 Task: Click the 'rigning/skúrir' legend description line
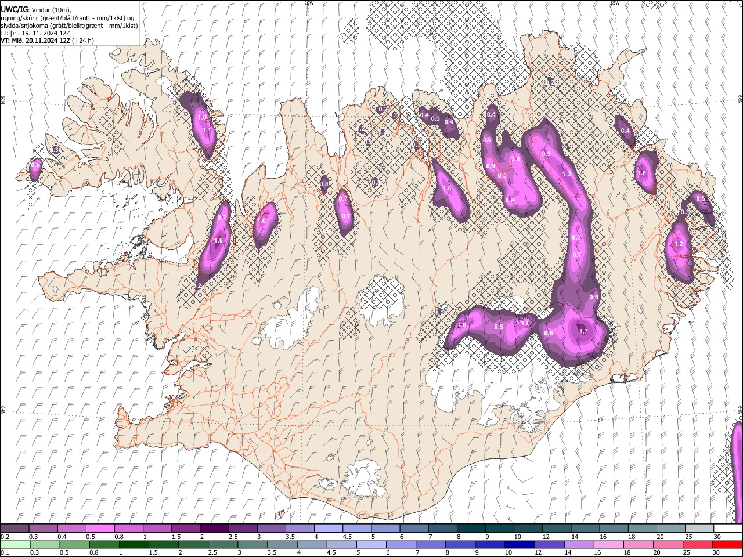coord(68,17)
